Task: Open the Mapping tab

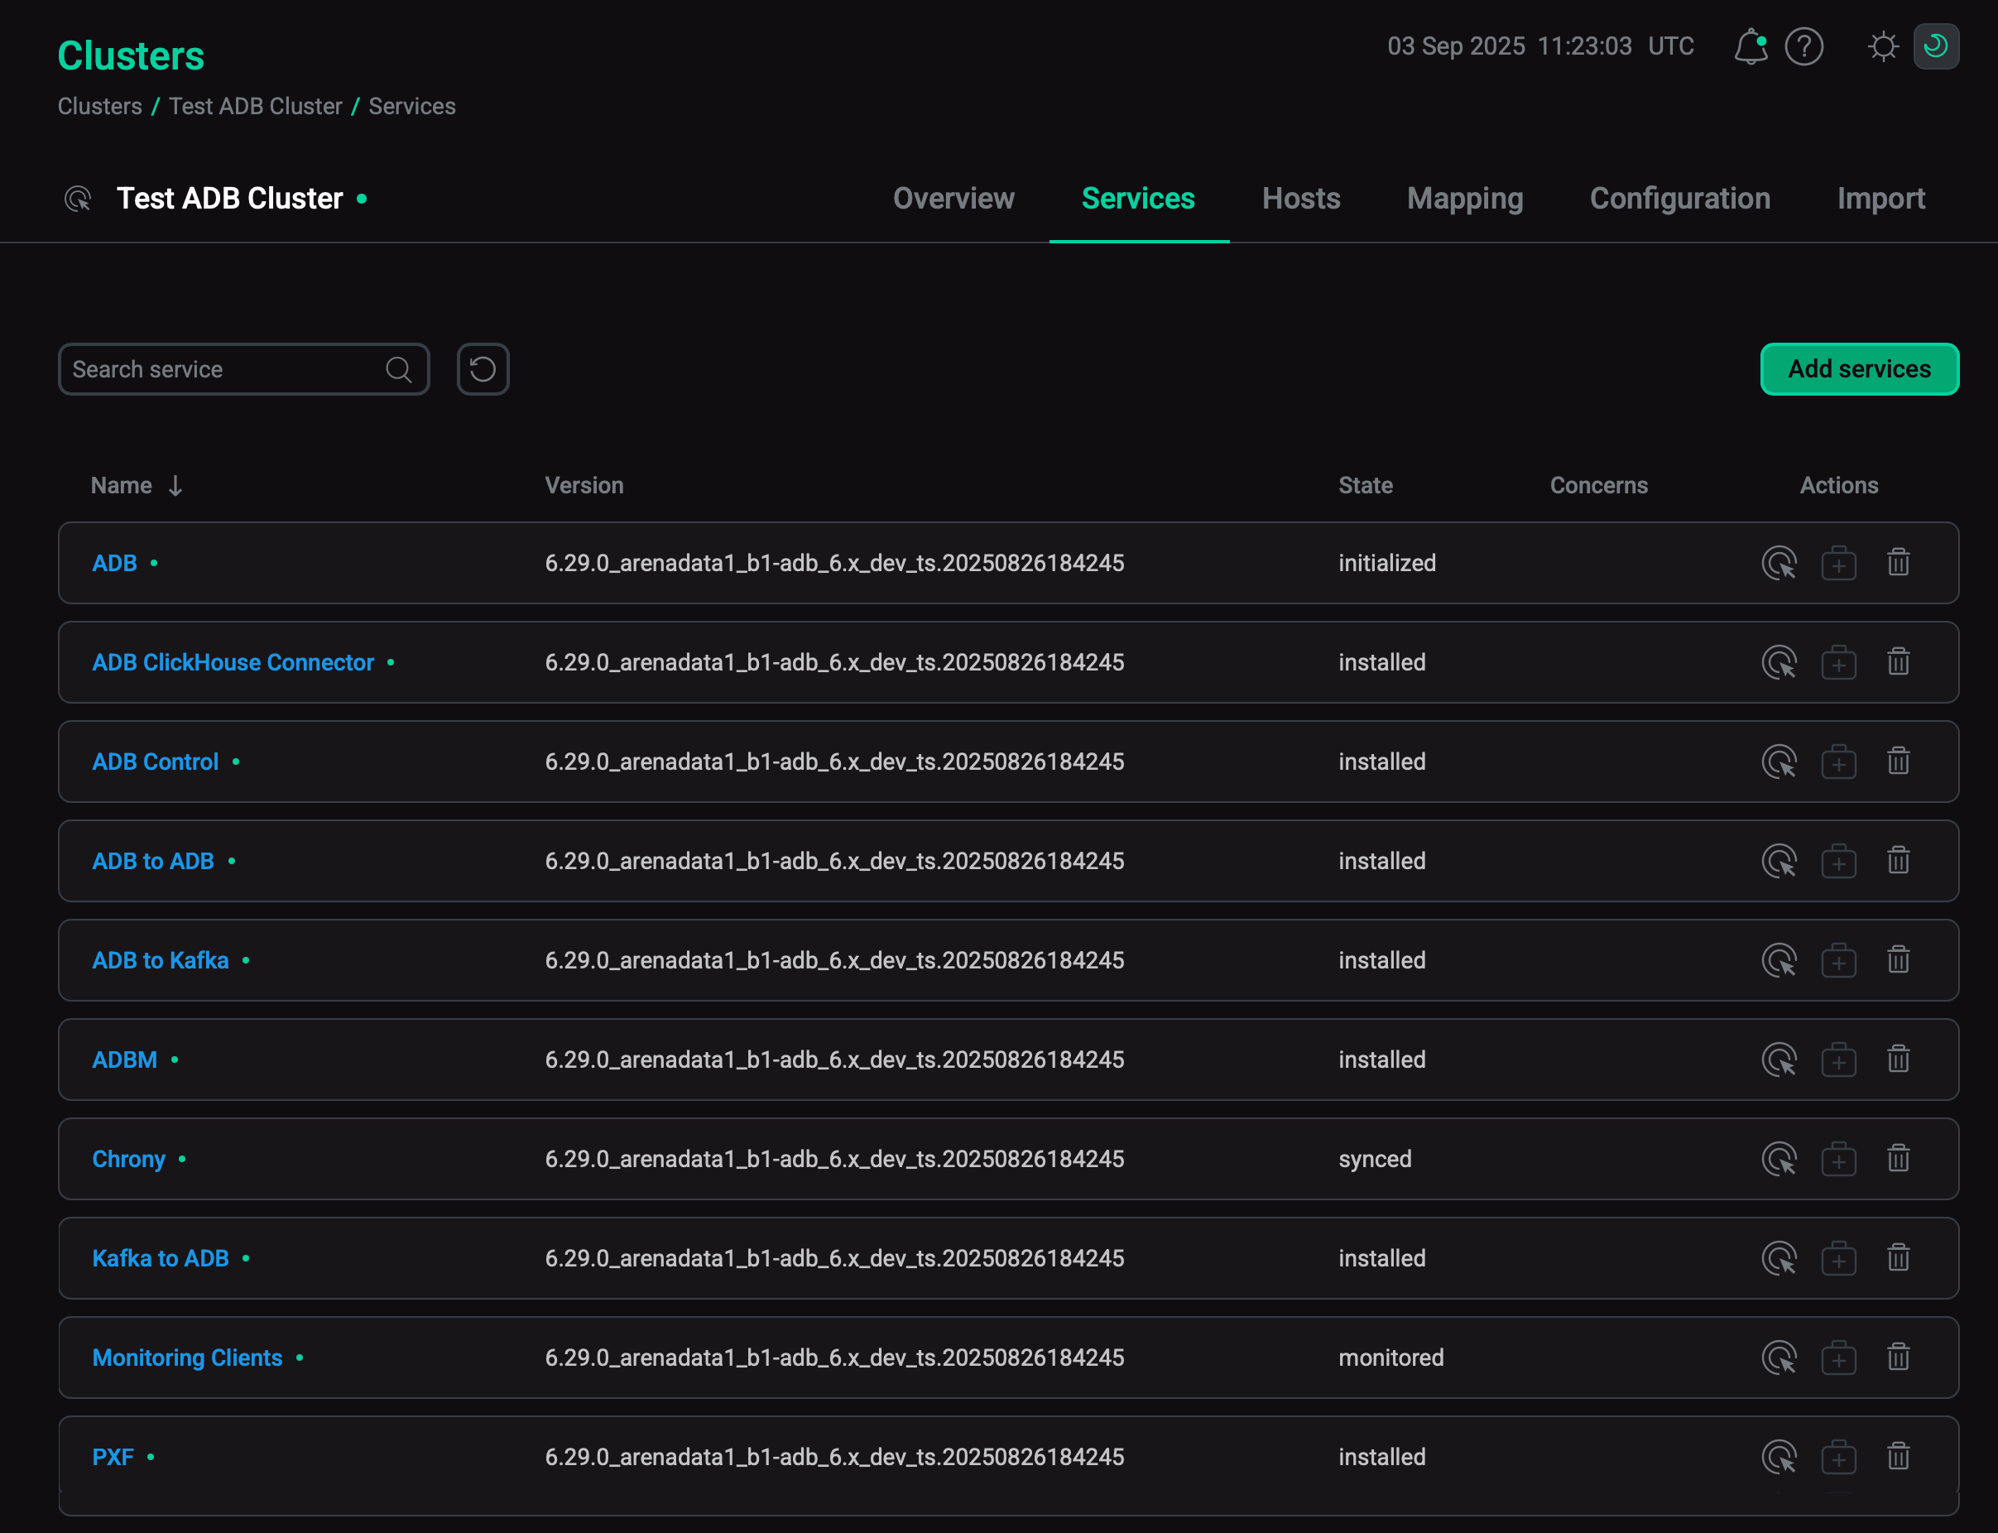Action: pos(1464,199)
